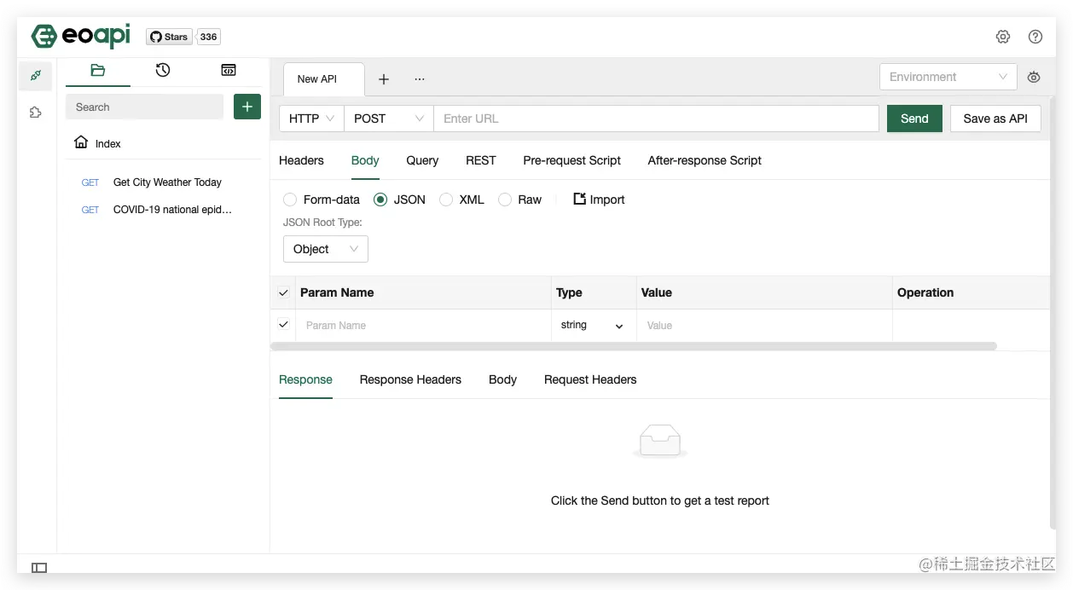Select the Raw radio button
Viewport: 1073px width, 590px height.
pyautogui.click(x=505, y=200)
